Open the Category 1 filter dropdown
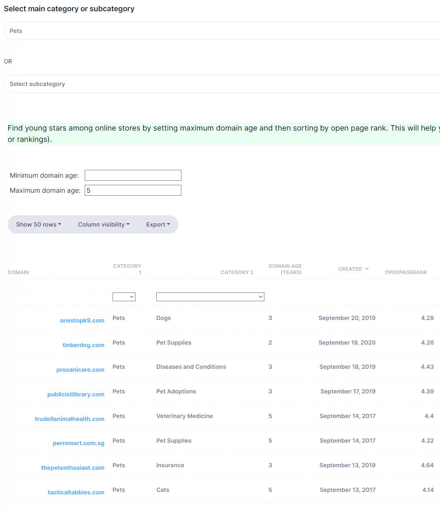The image size is (440, 509). [124, 297]
